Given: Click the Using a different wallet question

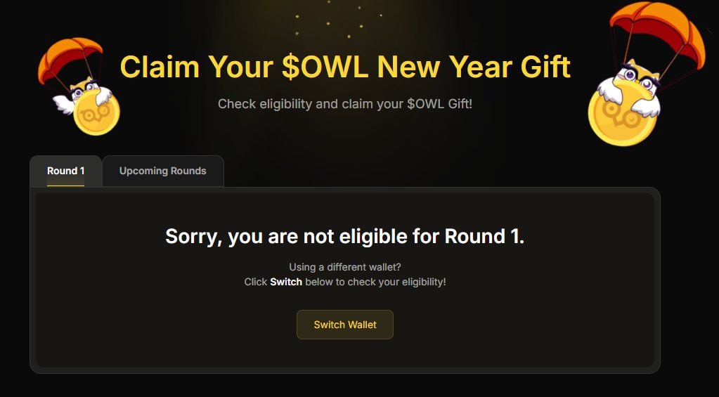Looking at the screenshot, I should tap(345, 267).
